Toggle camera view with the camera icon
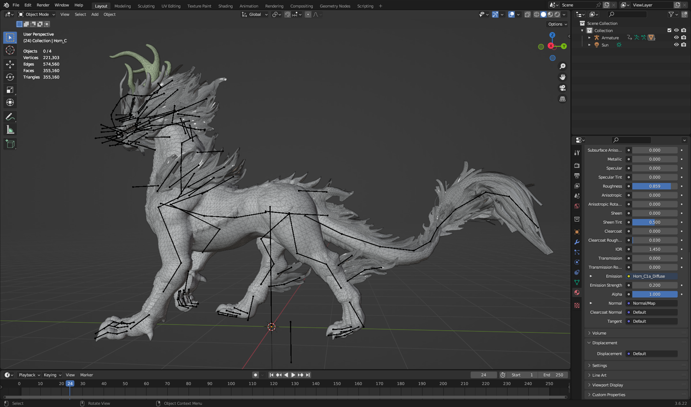 click(562, 88)
